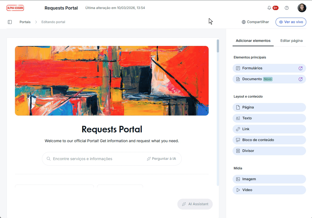Open Compartilhar sharing options
312x218 pixels.
[x=255, y=22]
